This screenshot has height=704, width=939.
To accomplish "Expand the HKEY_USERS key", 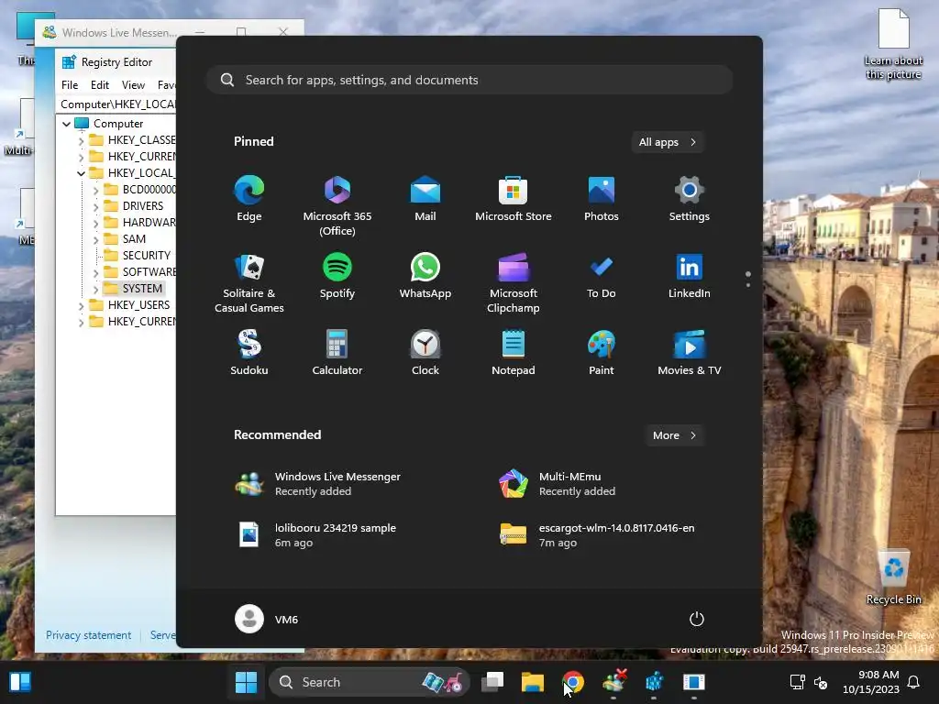I will click(x=81, y=305).
